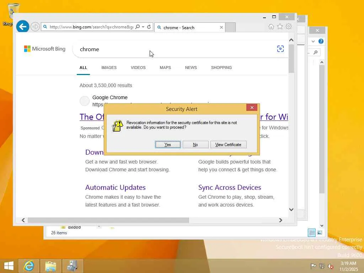Switch to the MAPS results tab
The height and width of the screenshot is (273, 364).
click(x=165, y=68)
